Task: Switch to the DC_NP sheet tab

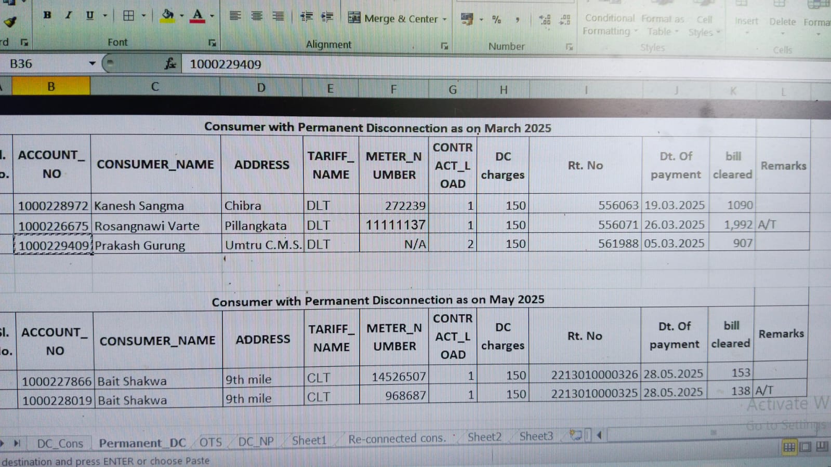Action: [x=256, y=442]
